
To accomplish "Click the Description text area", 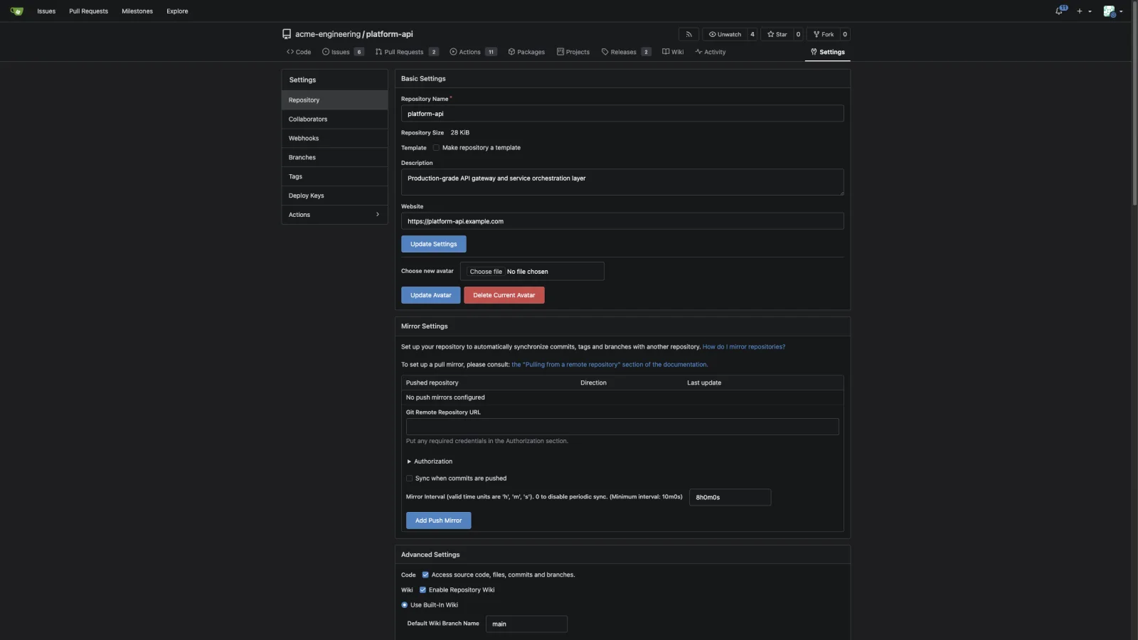I will click(622, 182).
